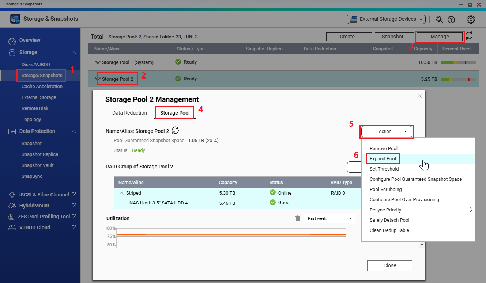
Task: Open Remote Disk in sidebar
Action: (x=35, y=108)
